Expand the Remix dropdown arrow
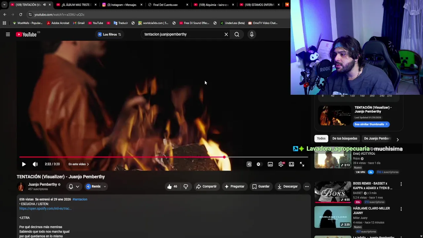This screenshot has width=423, height=238. (x=105, y=186)
